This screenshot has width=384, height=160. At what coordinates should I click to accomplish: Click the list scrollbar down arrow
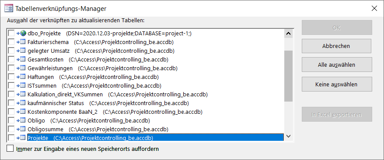(289, 136)
